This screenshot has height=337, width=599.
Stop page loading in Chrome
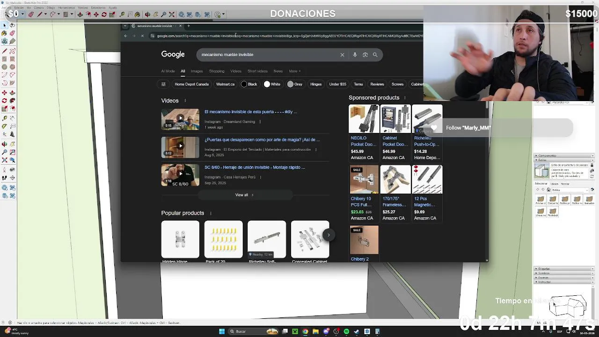point(142,36)
